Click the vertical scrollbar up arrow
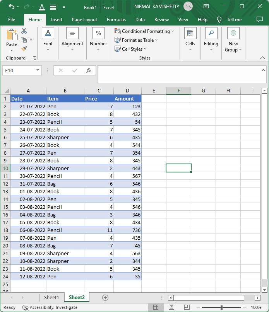The height and width of the screenshot is (312, 269). 264,91
